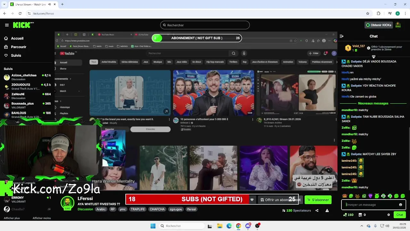This screenshot has height=231, width=410.
Task: Open emoji picker in message box
Action: [x=400, y=205]
